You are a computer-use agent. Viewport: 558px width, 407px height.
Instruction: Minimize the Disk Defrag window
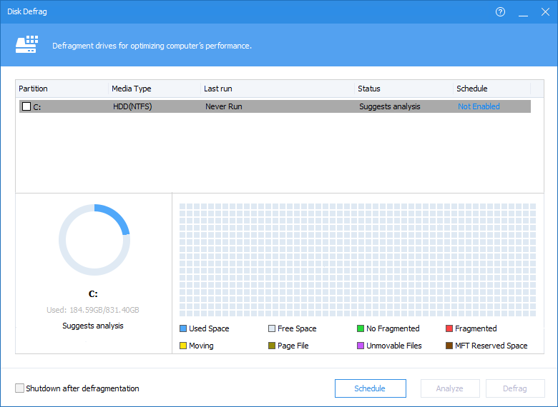coord(522,12)
